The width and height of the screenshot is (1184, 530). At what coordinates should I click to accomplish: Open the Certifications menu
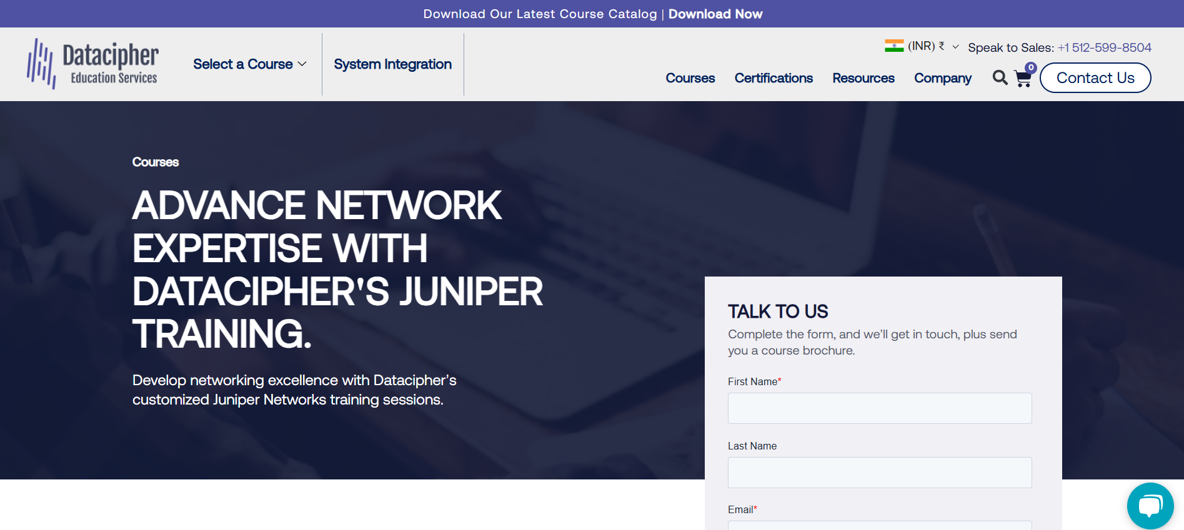click(x=774, y=78)
